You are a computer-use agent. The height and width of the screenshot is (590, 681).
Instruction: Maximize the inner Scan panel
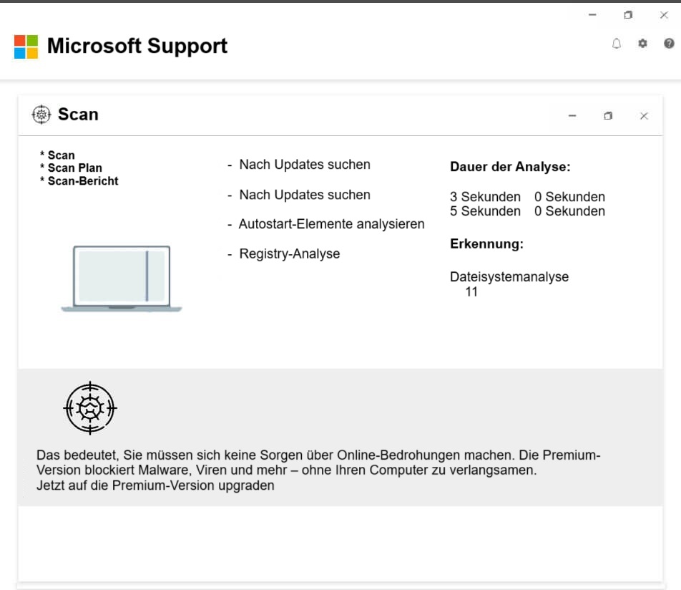tap(608, 116)
